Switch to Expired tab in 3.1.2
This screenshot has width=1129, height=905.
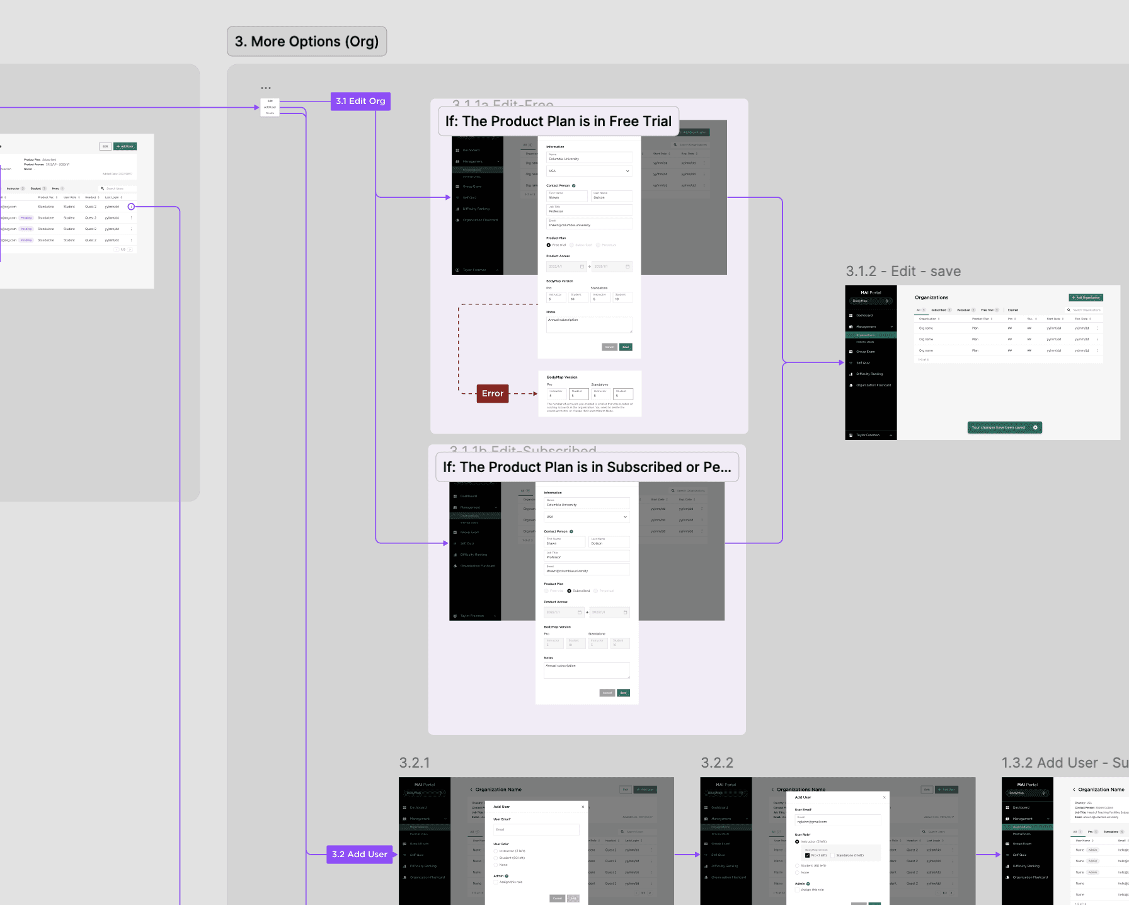click(x=1013, y=310)
